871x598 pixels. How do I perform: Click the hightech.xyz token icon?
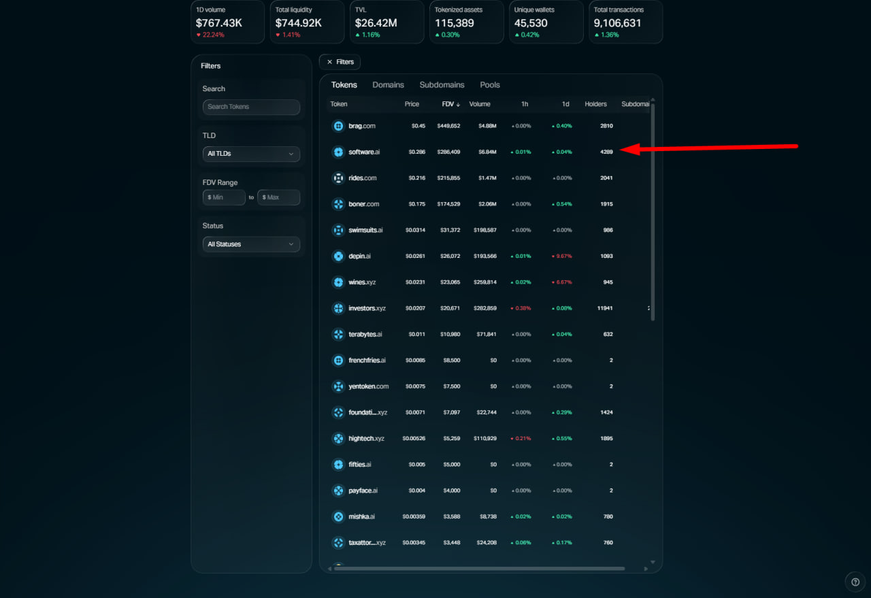click(x=338, y=439)
